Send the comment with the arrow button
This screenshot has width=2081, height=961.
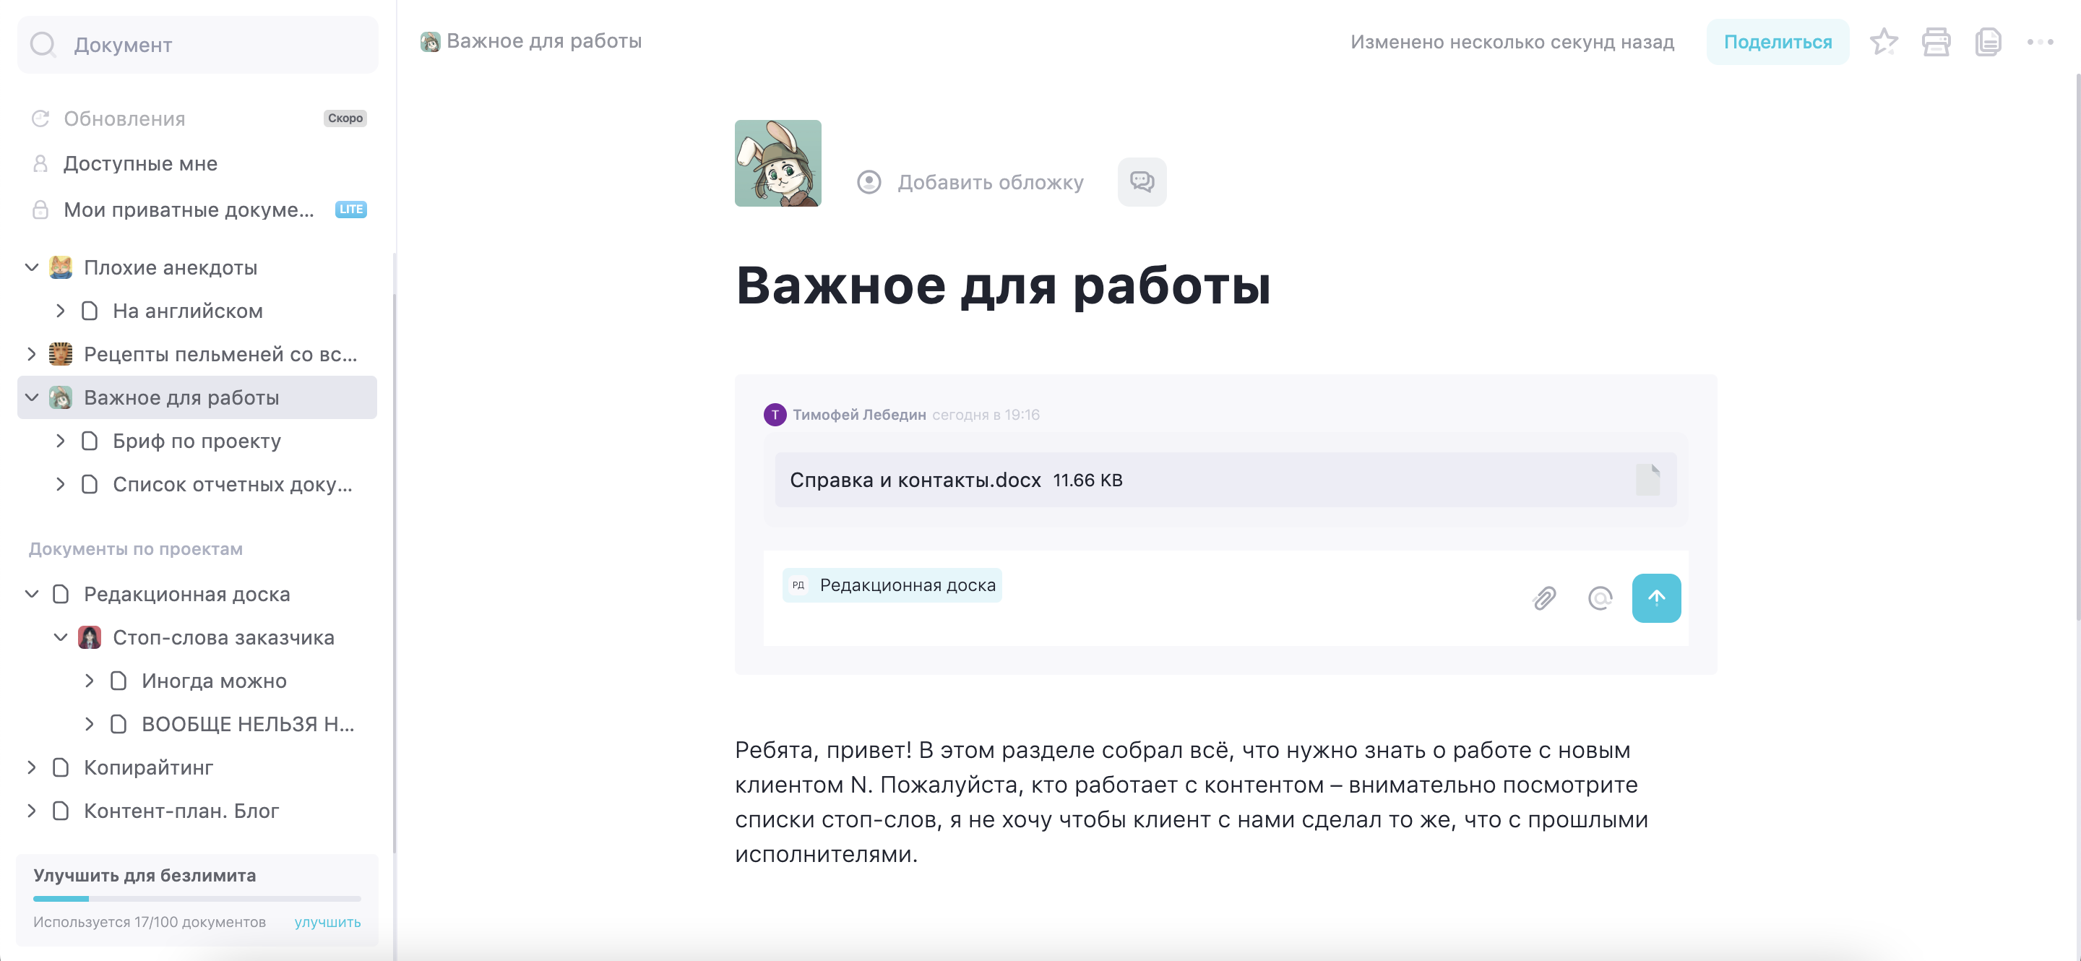(x=1656, y=598)
